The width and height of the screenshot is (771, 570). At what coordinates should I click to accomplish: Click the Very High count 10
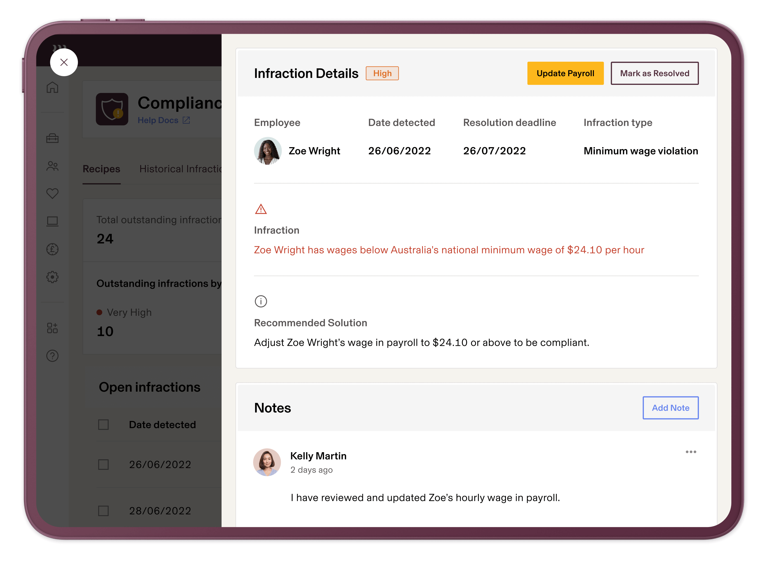point(105,332)
